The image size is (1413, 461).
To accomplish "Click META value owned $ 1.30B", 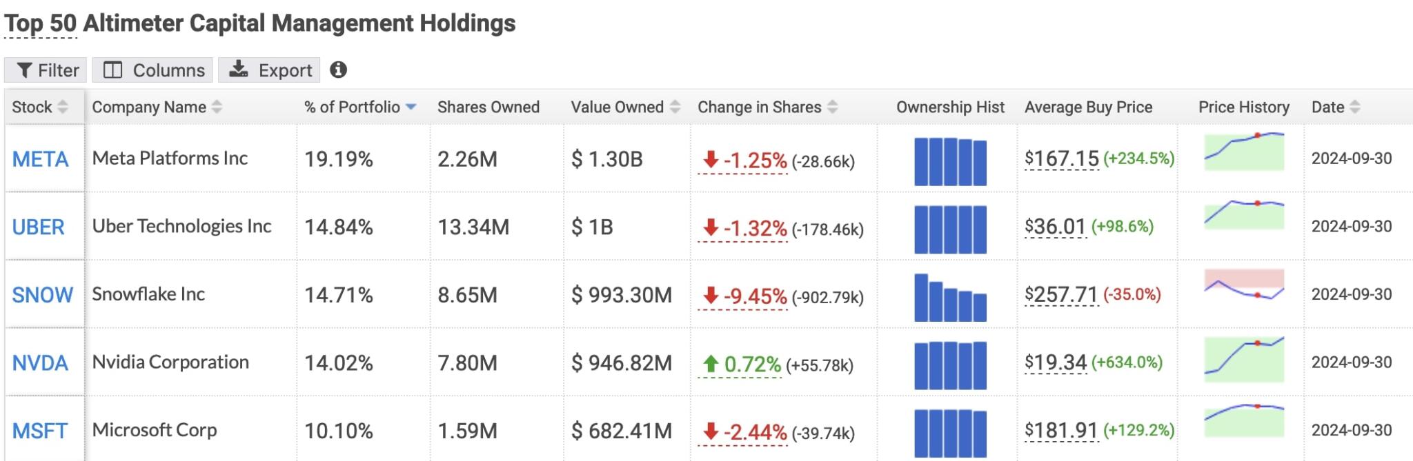I will point(607,159).
